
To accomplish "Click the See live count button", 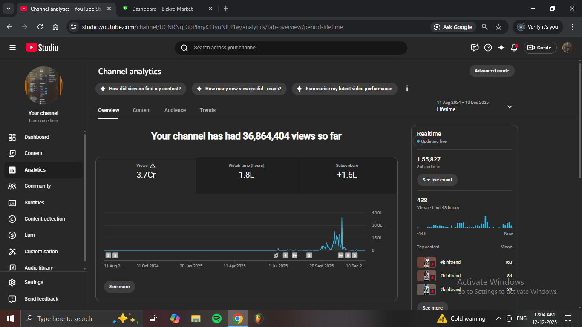I will (437, 180).
